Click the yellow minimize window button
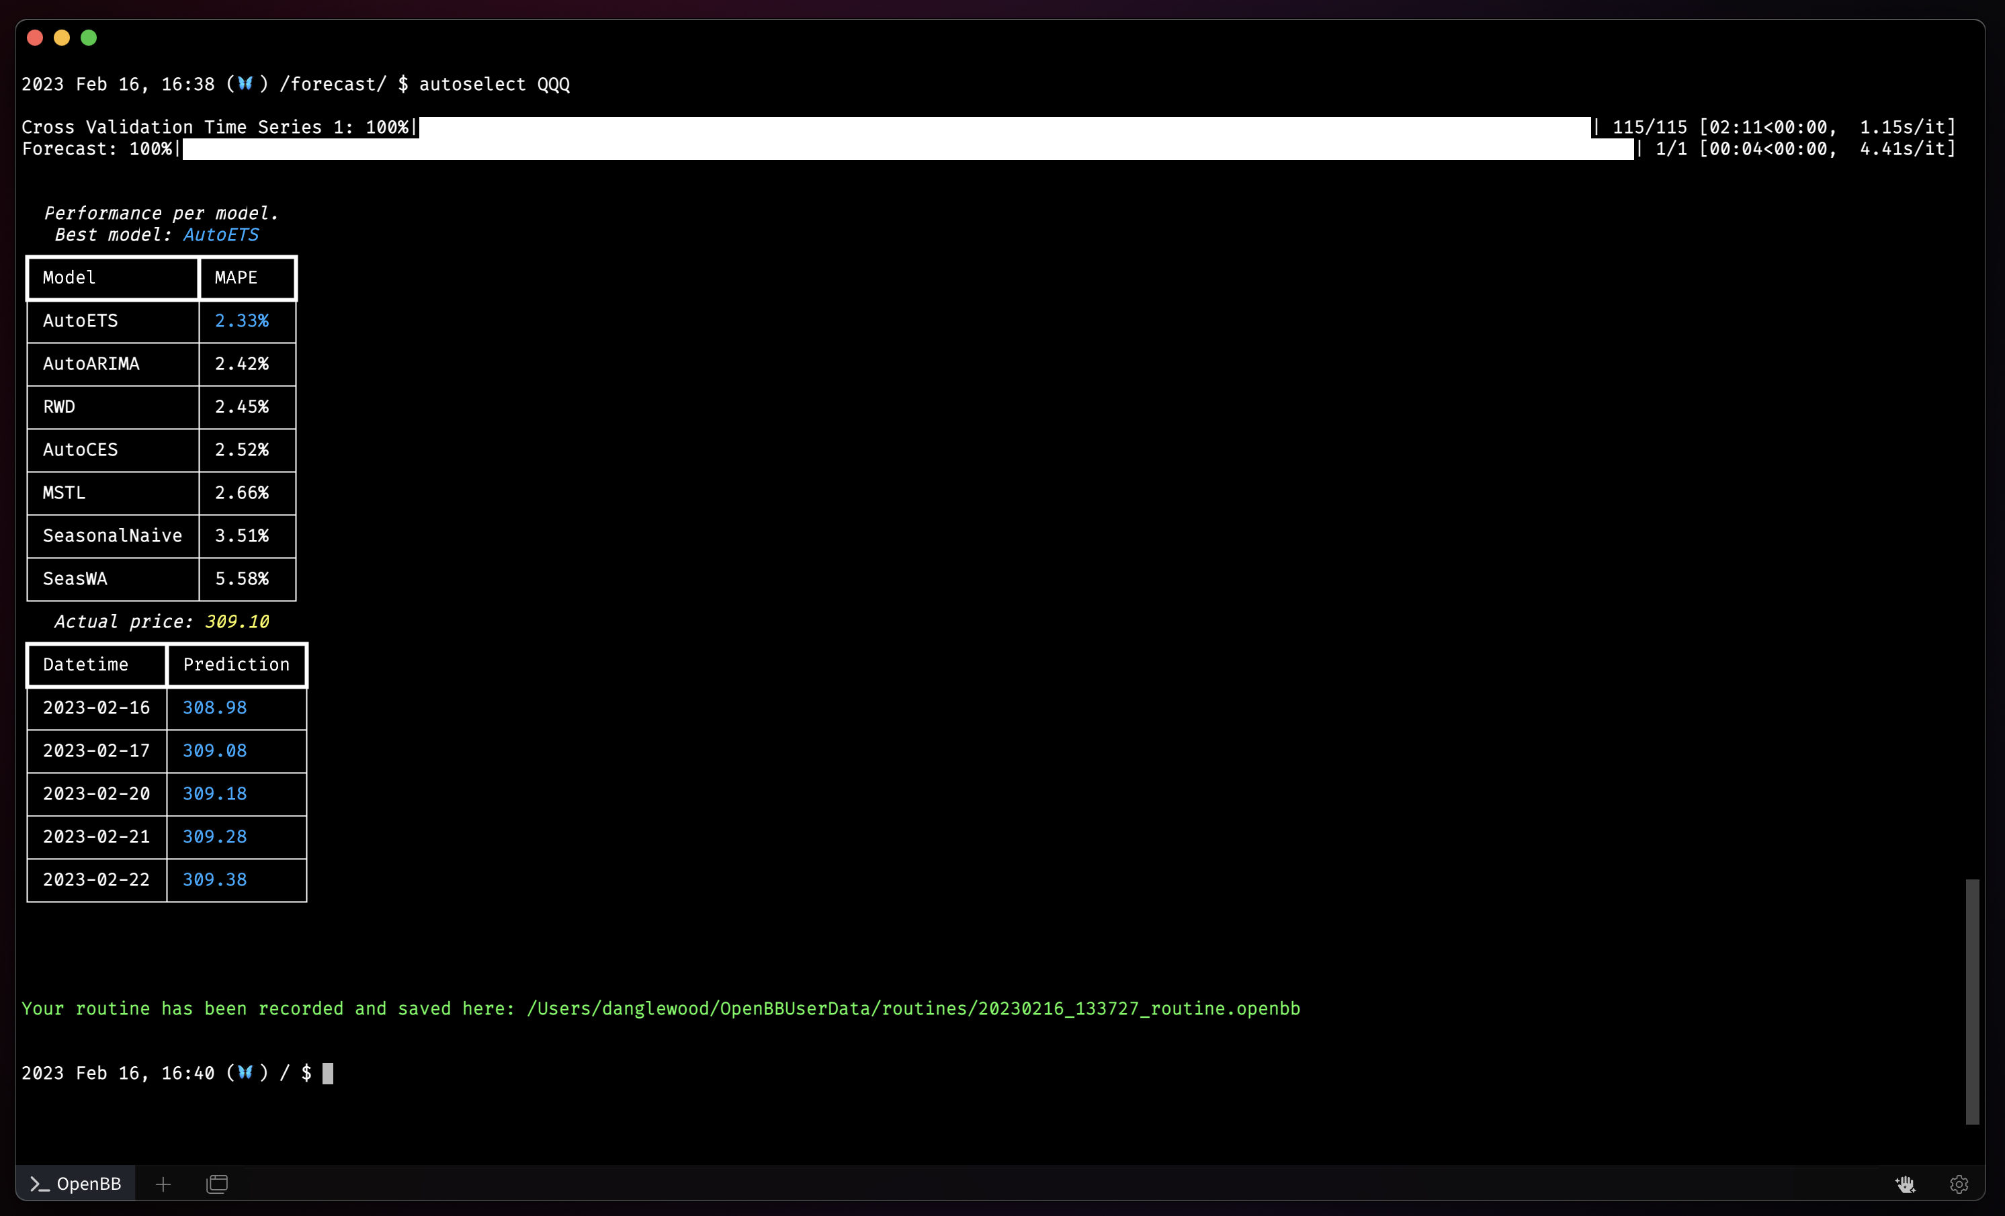This screenshot has height=1216, width=2005. pos(62,38)
